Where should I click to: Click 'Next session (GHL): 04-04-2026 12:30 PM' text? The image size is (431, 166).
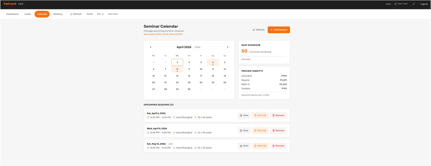(x=163, y=34)
